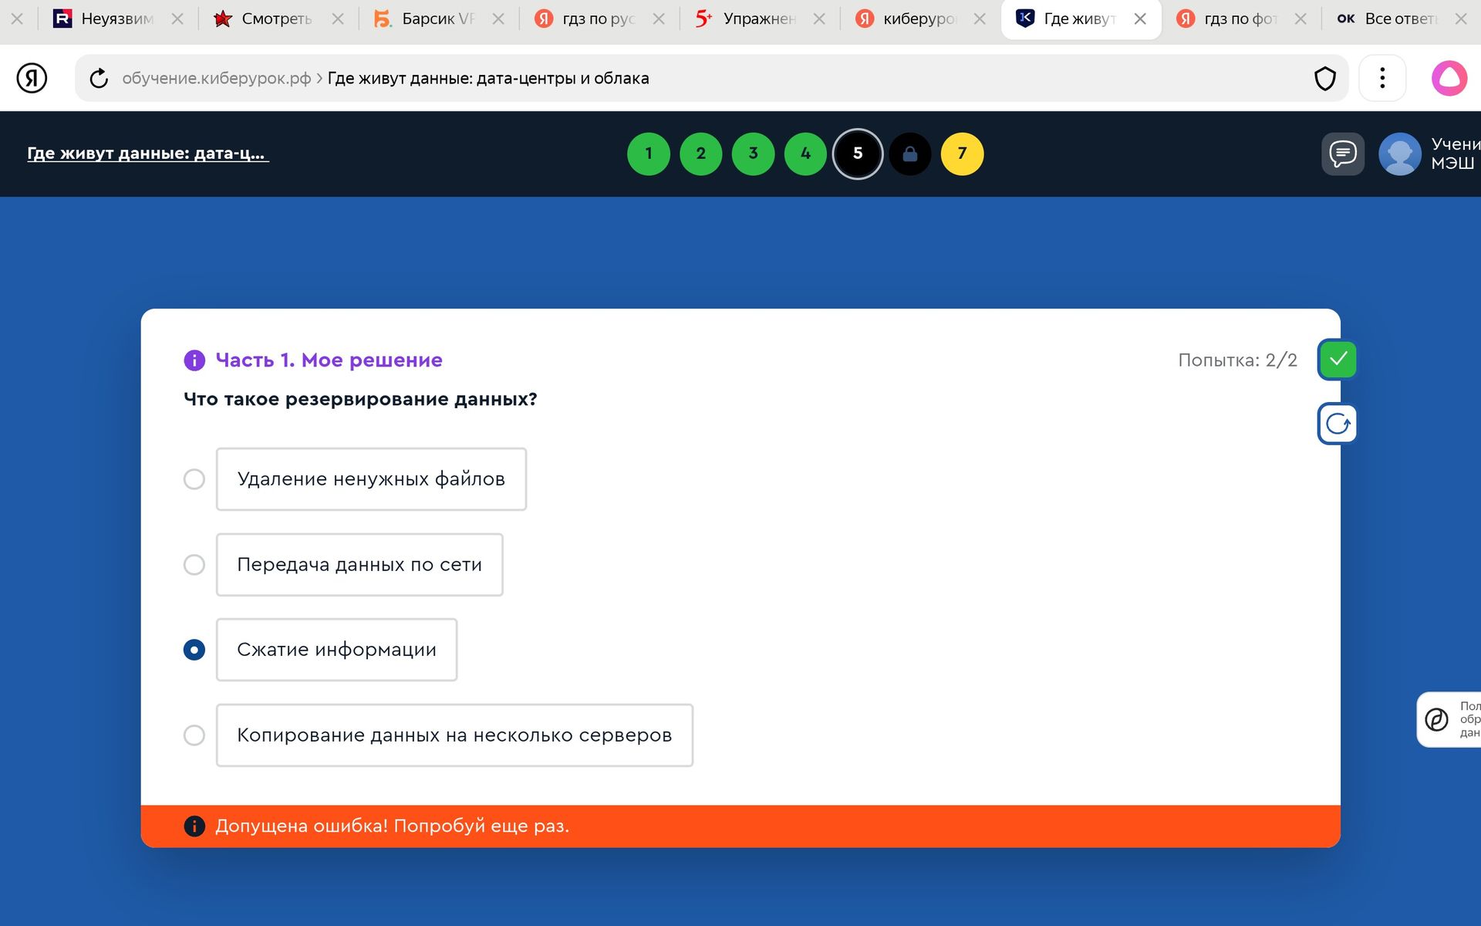Close the active Где живут tab
The height and width of the screenshot is (926, 1481).
click(1140, 19)
